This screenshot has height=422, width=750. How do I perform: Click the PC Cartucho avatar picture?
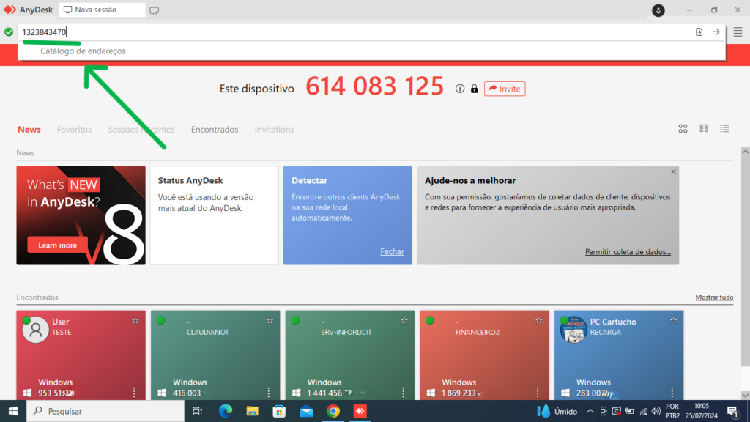coord(573,329)
